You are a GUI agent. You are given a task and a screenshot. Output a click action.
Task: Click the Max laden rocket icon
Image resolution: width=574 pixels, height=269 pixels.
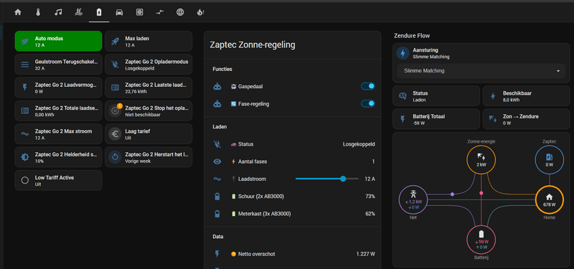[115, 42]
